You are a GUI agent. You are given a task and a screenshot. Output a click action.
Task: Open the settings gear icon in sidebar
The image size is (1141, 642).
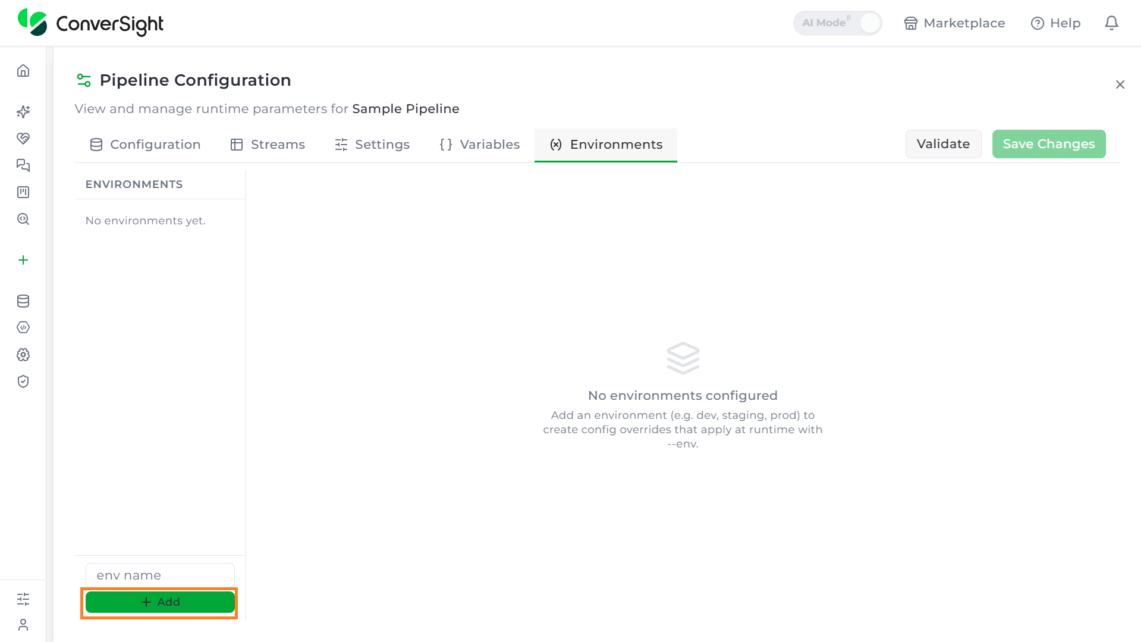click(23, 355)
